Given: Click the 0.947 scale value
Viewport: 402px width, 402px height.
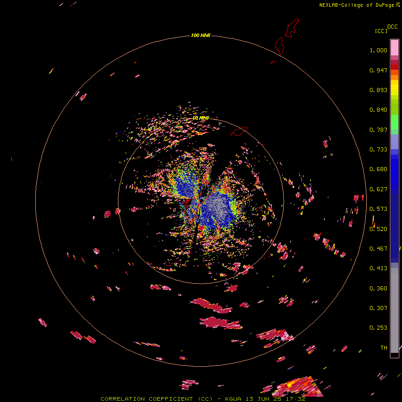Looking at the screenshot, I should pos(378,70).
